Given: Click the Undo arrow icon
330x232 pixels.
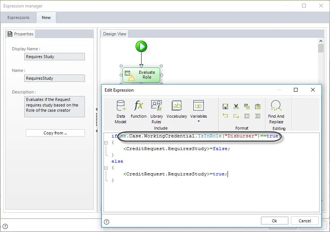Looking at the screenshot, I should pyautogui.click(x=225, y=116).
